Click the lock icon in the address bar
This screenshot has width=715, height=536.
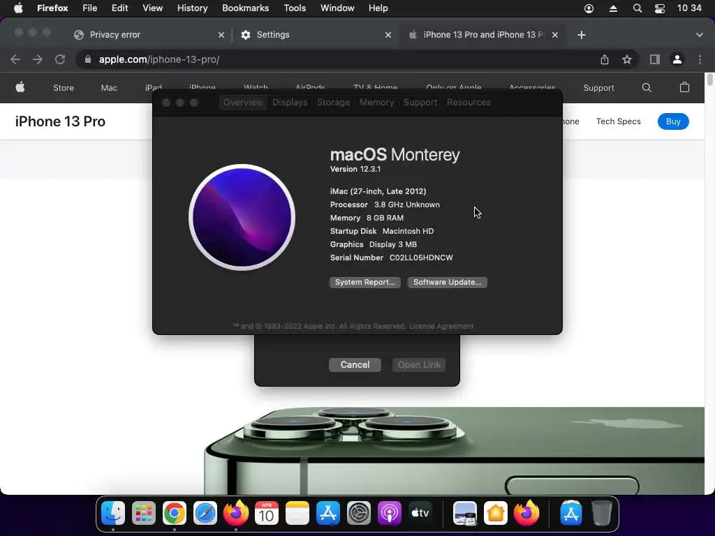coord(88,59)
